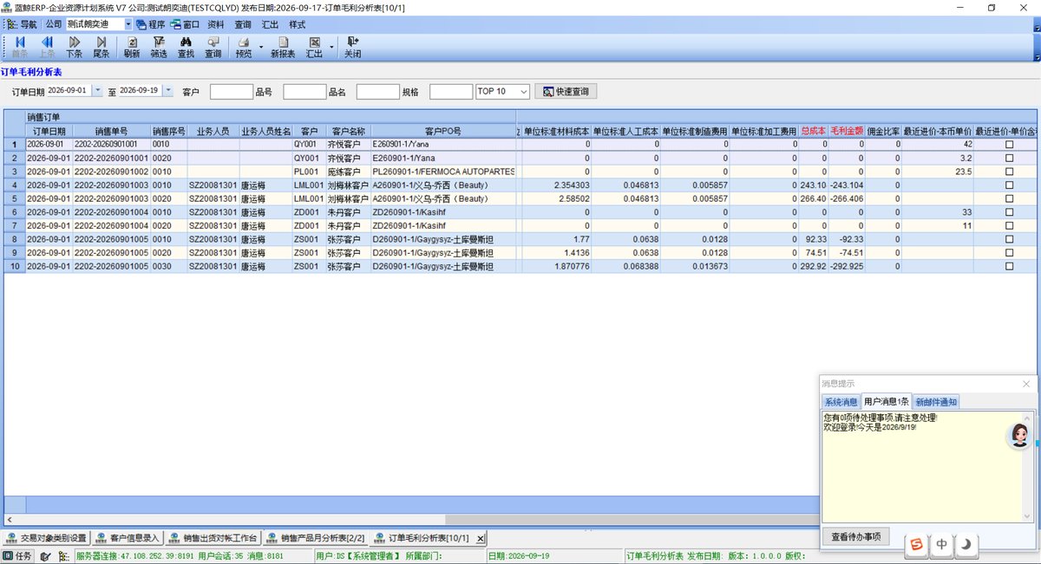This screenshot has height=564, width=1041.
Task: Click the 快速查询 button
Action: [x=566, y=91]
